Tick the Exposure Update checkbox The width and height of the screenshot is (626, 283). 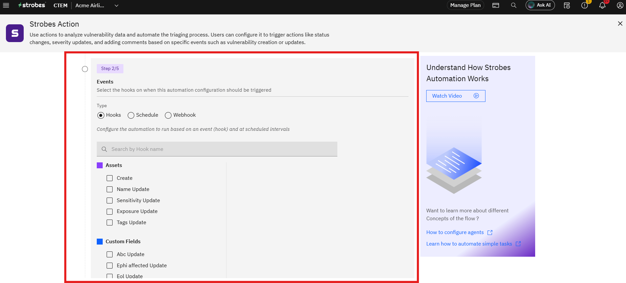[x=110, y=212]
